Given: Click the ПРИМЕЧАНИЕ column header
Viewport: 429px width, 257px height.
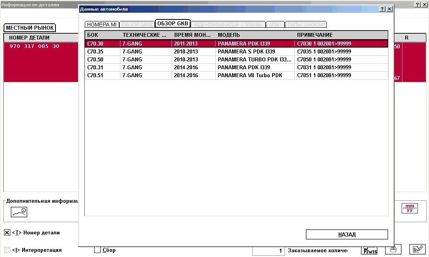Looking at the screenshot, I should [x=341, y=35].
